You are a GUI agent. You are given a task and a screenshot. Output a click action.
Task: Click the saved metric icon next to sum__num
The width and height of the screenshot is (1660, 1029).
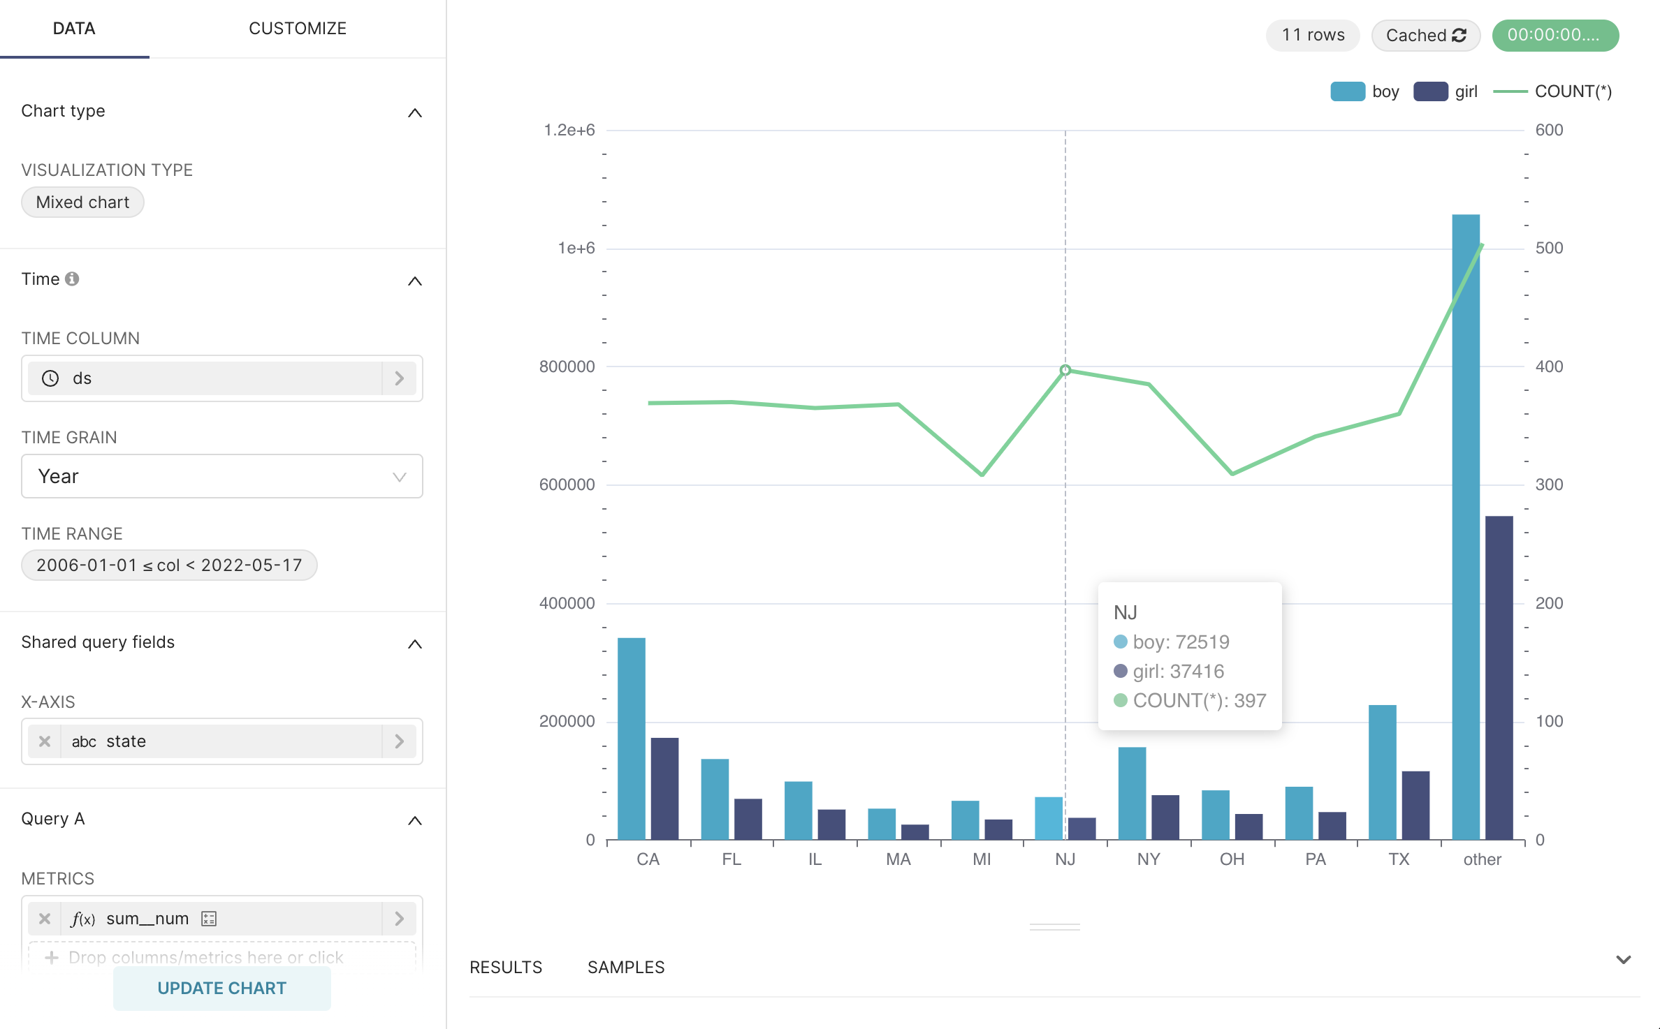coord(208,919)
